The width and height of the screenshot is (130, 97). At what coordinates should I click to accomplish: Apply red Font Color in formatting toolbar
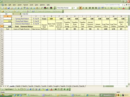[124, 8]
